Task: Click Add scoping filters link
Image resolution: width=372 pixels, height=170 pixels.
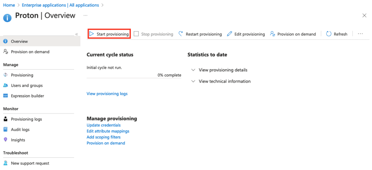Action: (x=104, y=137)
